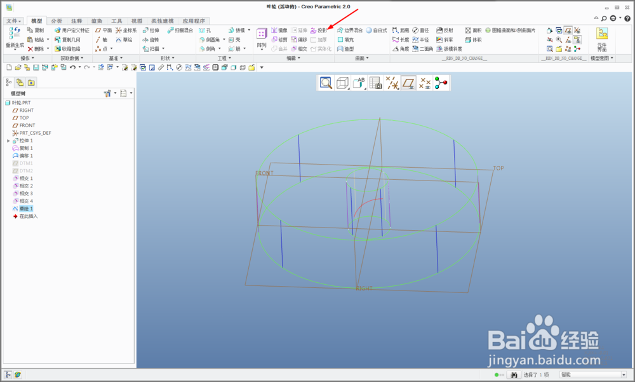
Task: Select 偏移 1 in the model tree
Action: (23, 156)
